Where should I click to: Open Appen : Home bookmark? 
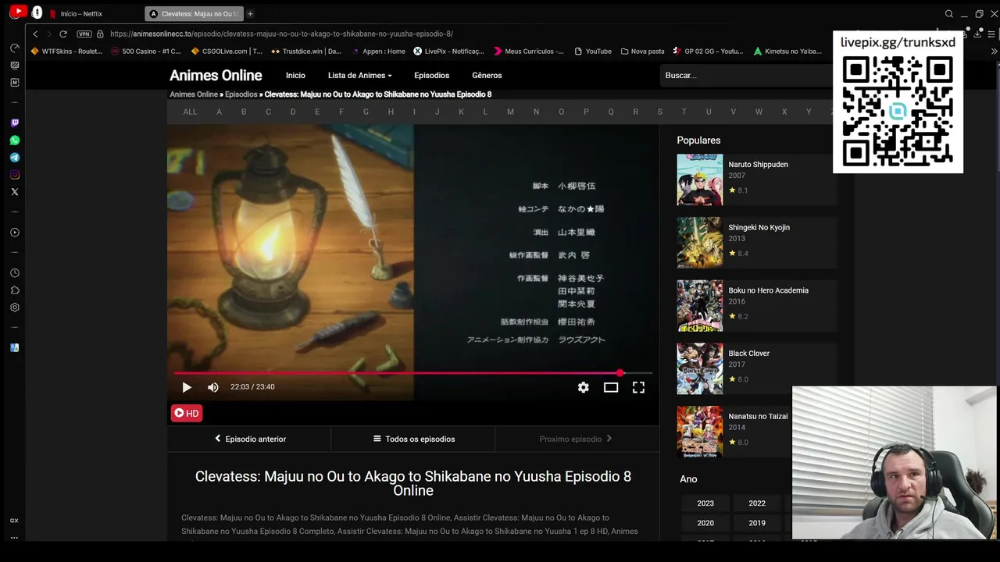pyautogui.click(x=378, y=51)
